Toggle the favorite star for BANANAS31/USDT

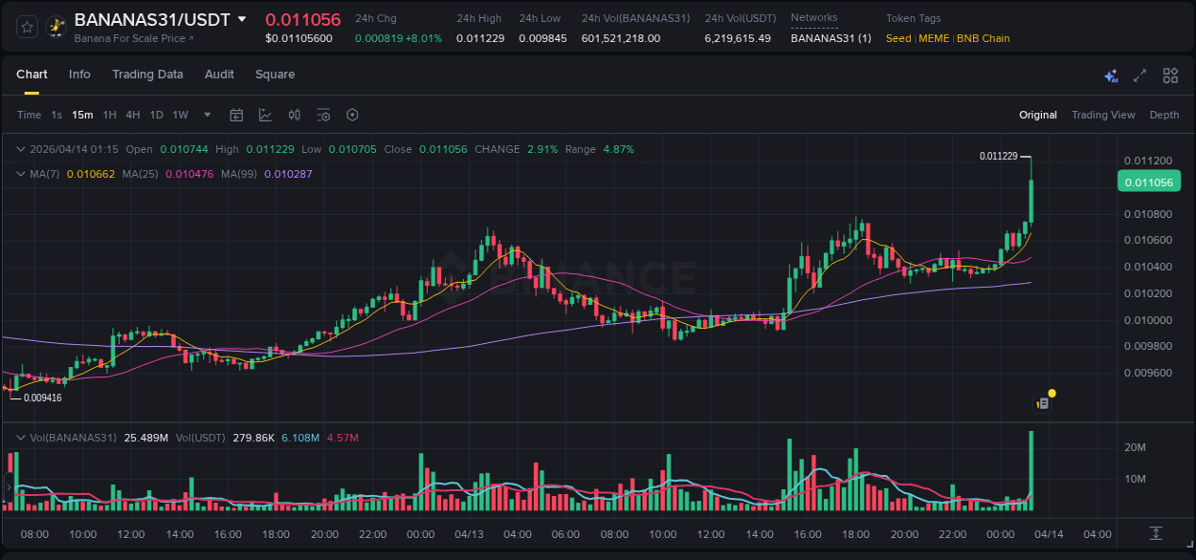click(x=25, y=26)
